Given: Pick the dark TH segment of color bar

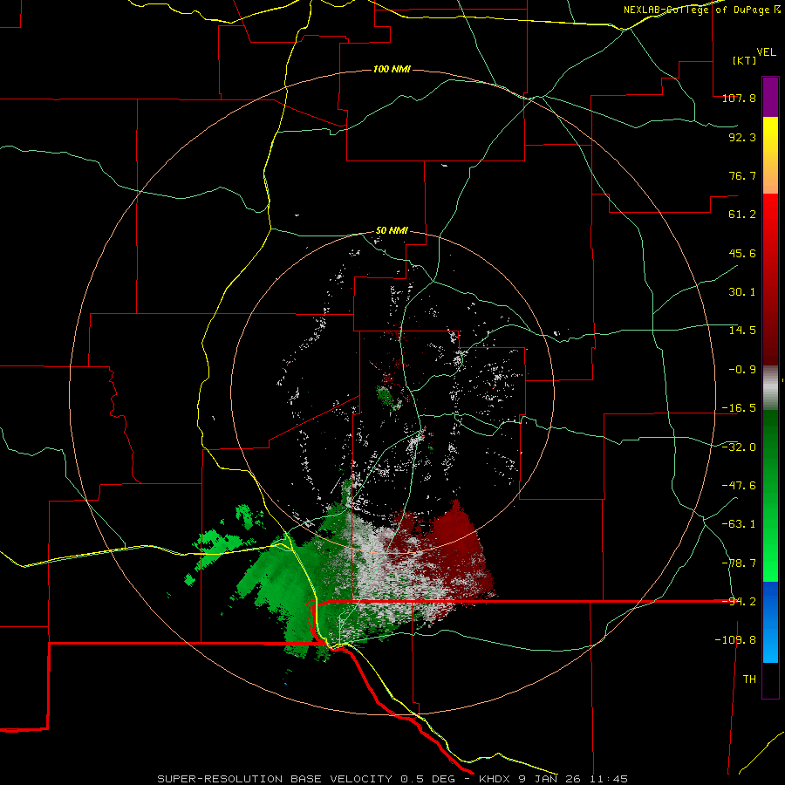Looking at the screenshot, I should click(x=770, y=680).
